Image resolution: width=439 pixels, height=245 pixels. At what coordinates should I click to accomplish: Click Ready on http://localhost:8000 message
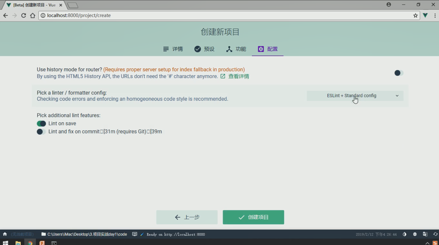(x=176, y=234)
